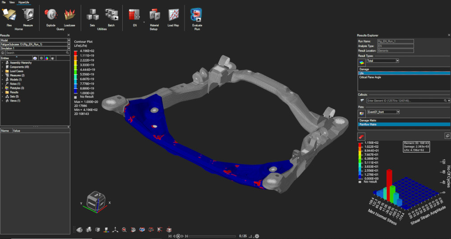The width and height of the screenshot is (451, 239).
Task: Open animation settings gear icon
Action: click(x=257, y=236)
